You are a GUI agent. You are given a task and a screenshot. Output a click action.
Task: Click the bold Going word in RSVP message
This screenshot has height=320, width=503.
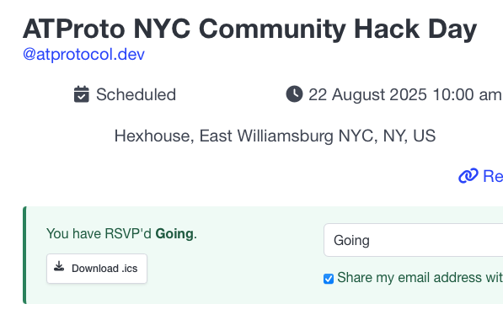[174, 234]
